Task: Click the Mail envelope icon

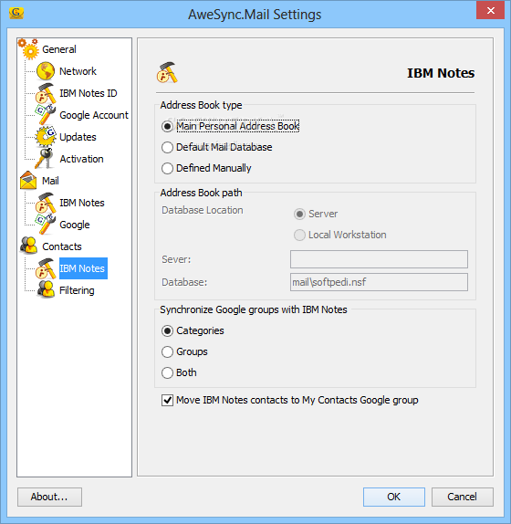Action: [x=28, y=181]
